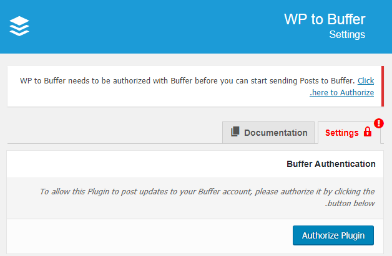Click the 'here to Authorize' link
This screenshot has width=392, height=256.
(341, 93)
